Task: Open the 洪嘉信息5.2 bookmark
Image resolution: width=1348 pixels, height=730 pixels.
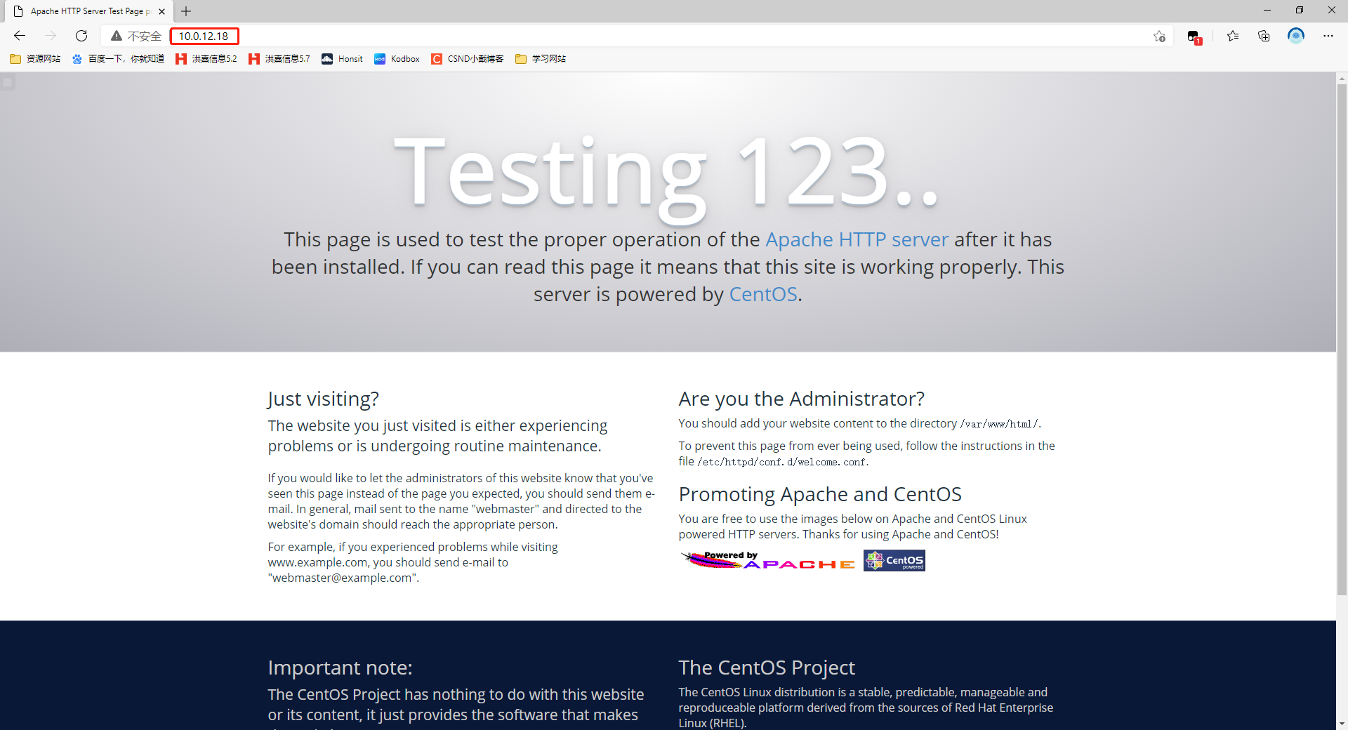Action: tap(206, 59)
